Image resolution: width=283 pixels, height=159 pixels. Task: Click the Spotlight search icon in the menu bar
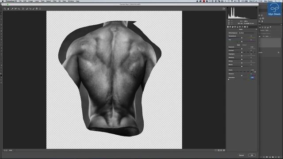pos(275,1)
